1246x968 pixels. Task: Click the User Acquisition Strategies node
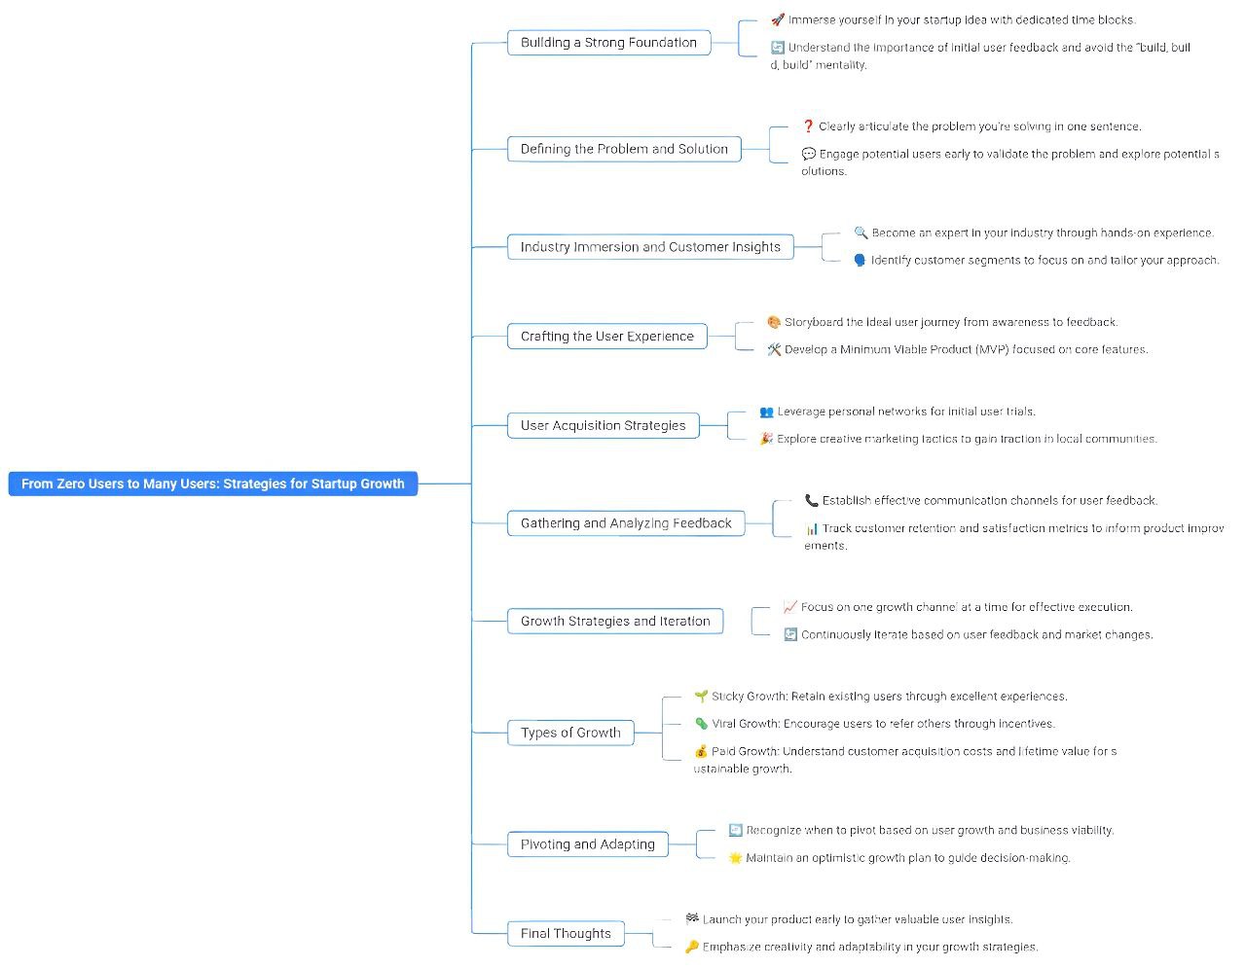(x=603, y=425)
